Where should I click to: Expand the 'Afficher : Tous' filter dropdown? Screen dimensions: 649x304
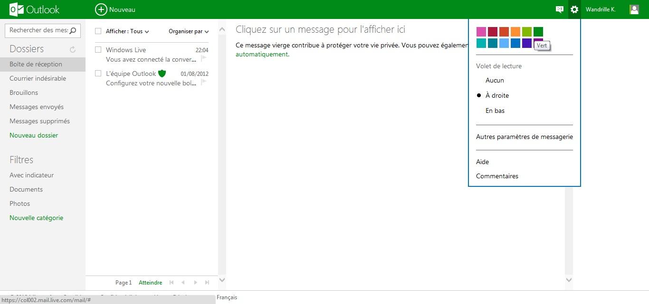pos(127,31)
